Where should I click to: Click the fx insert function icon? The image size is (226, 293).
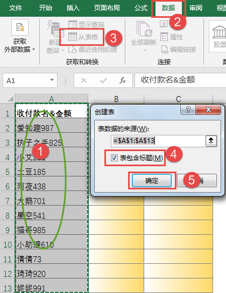pyautogui.click(x=122, y=80)
